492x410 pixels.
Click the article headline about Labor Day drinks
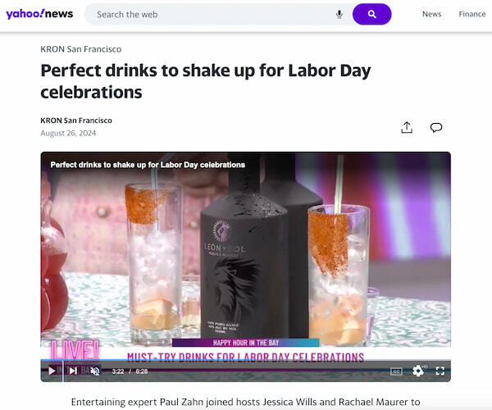click(205, 80)
